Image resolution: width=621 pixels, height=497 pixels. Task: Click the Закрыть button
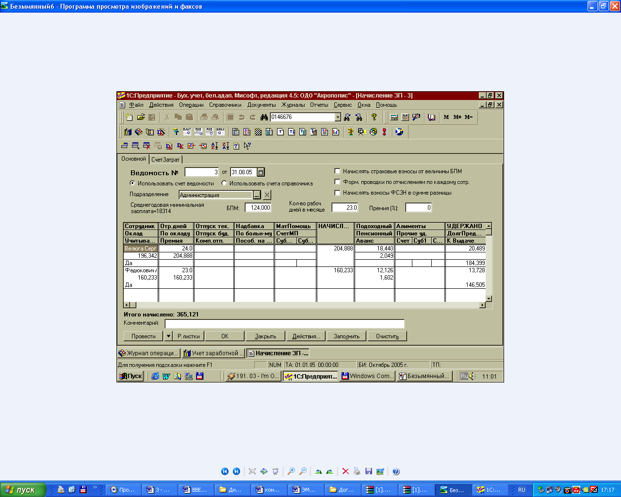[x=265, y=336]
